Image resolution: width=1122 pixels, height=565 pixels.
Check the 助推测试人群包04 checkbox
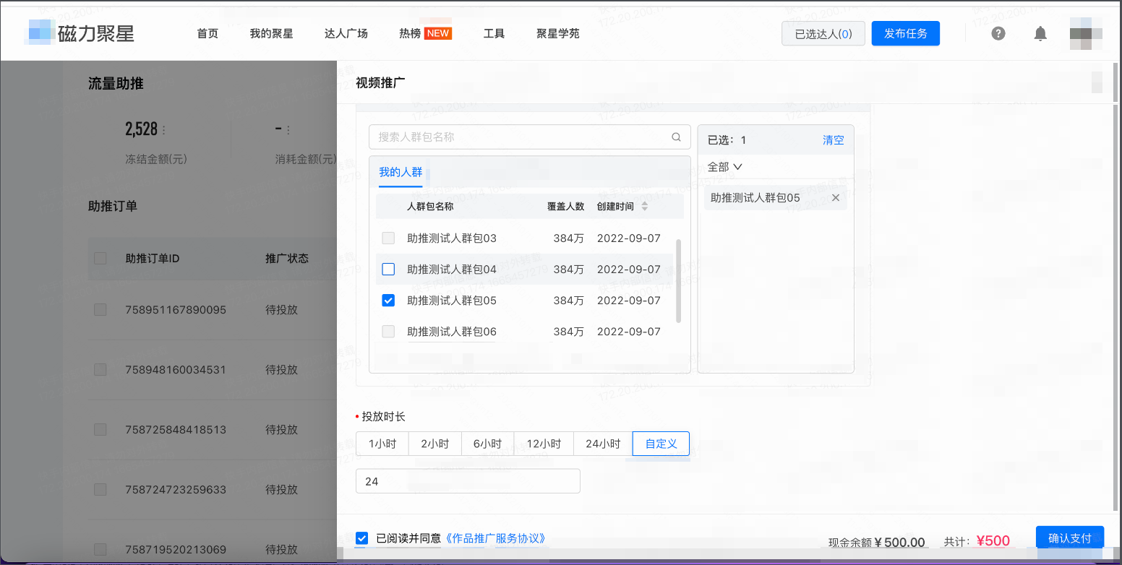pyautogui.click(x=388, y=269)
